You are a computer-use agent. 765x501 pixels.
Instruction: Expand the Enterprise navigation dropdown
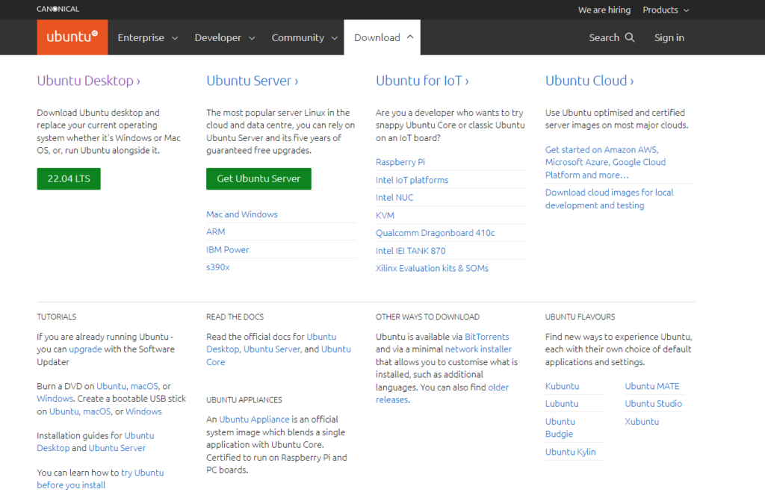click(x=147, y=37)
